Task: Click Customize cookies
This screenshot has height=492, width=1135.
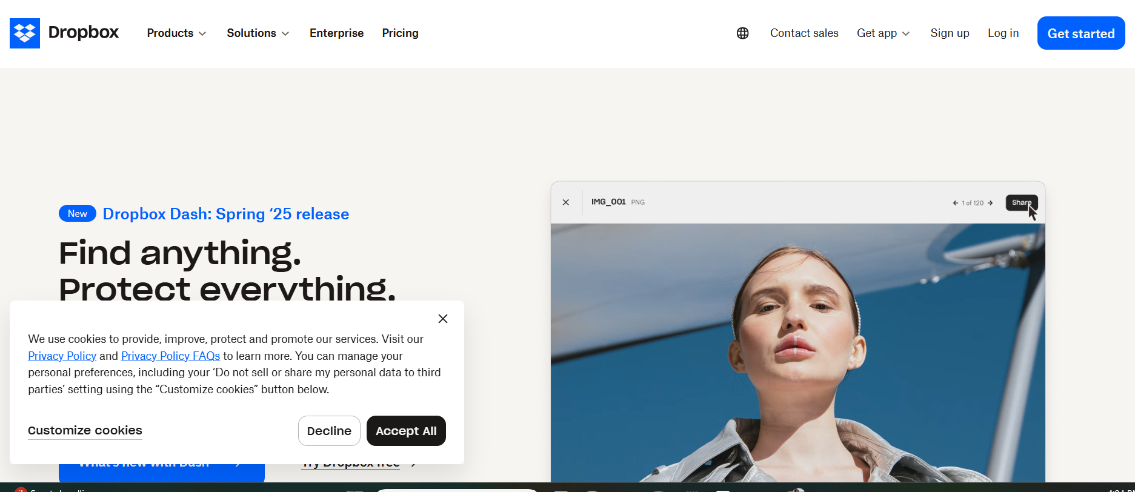Action: pyautogui.click(x=85, y=431)
